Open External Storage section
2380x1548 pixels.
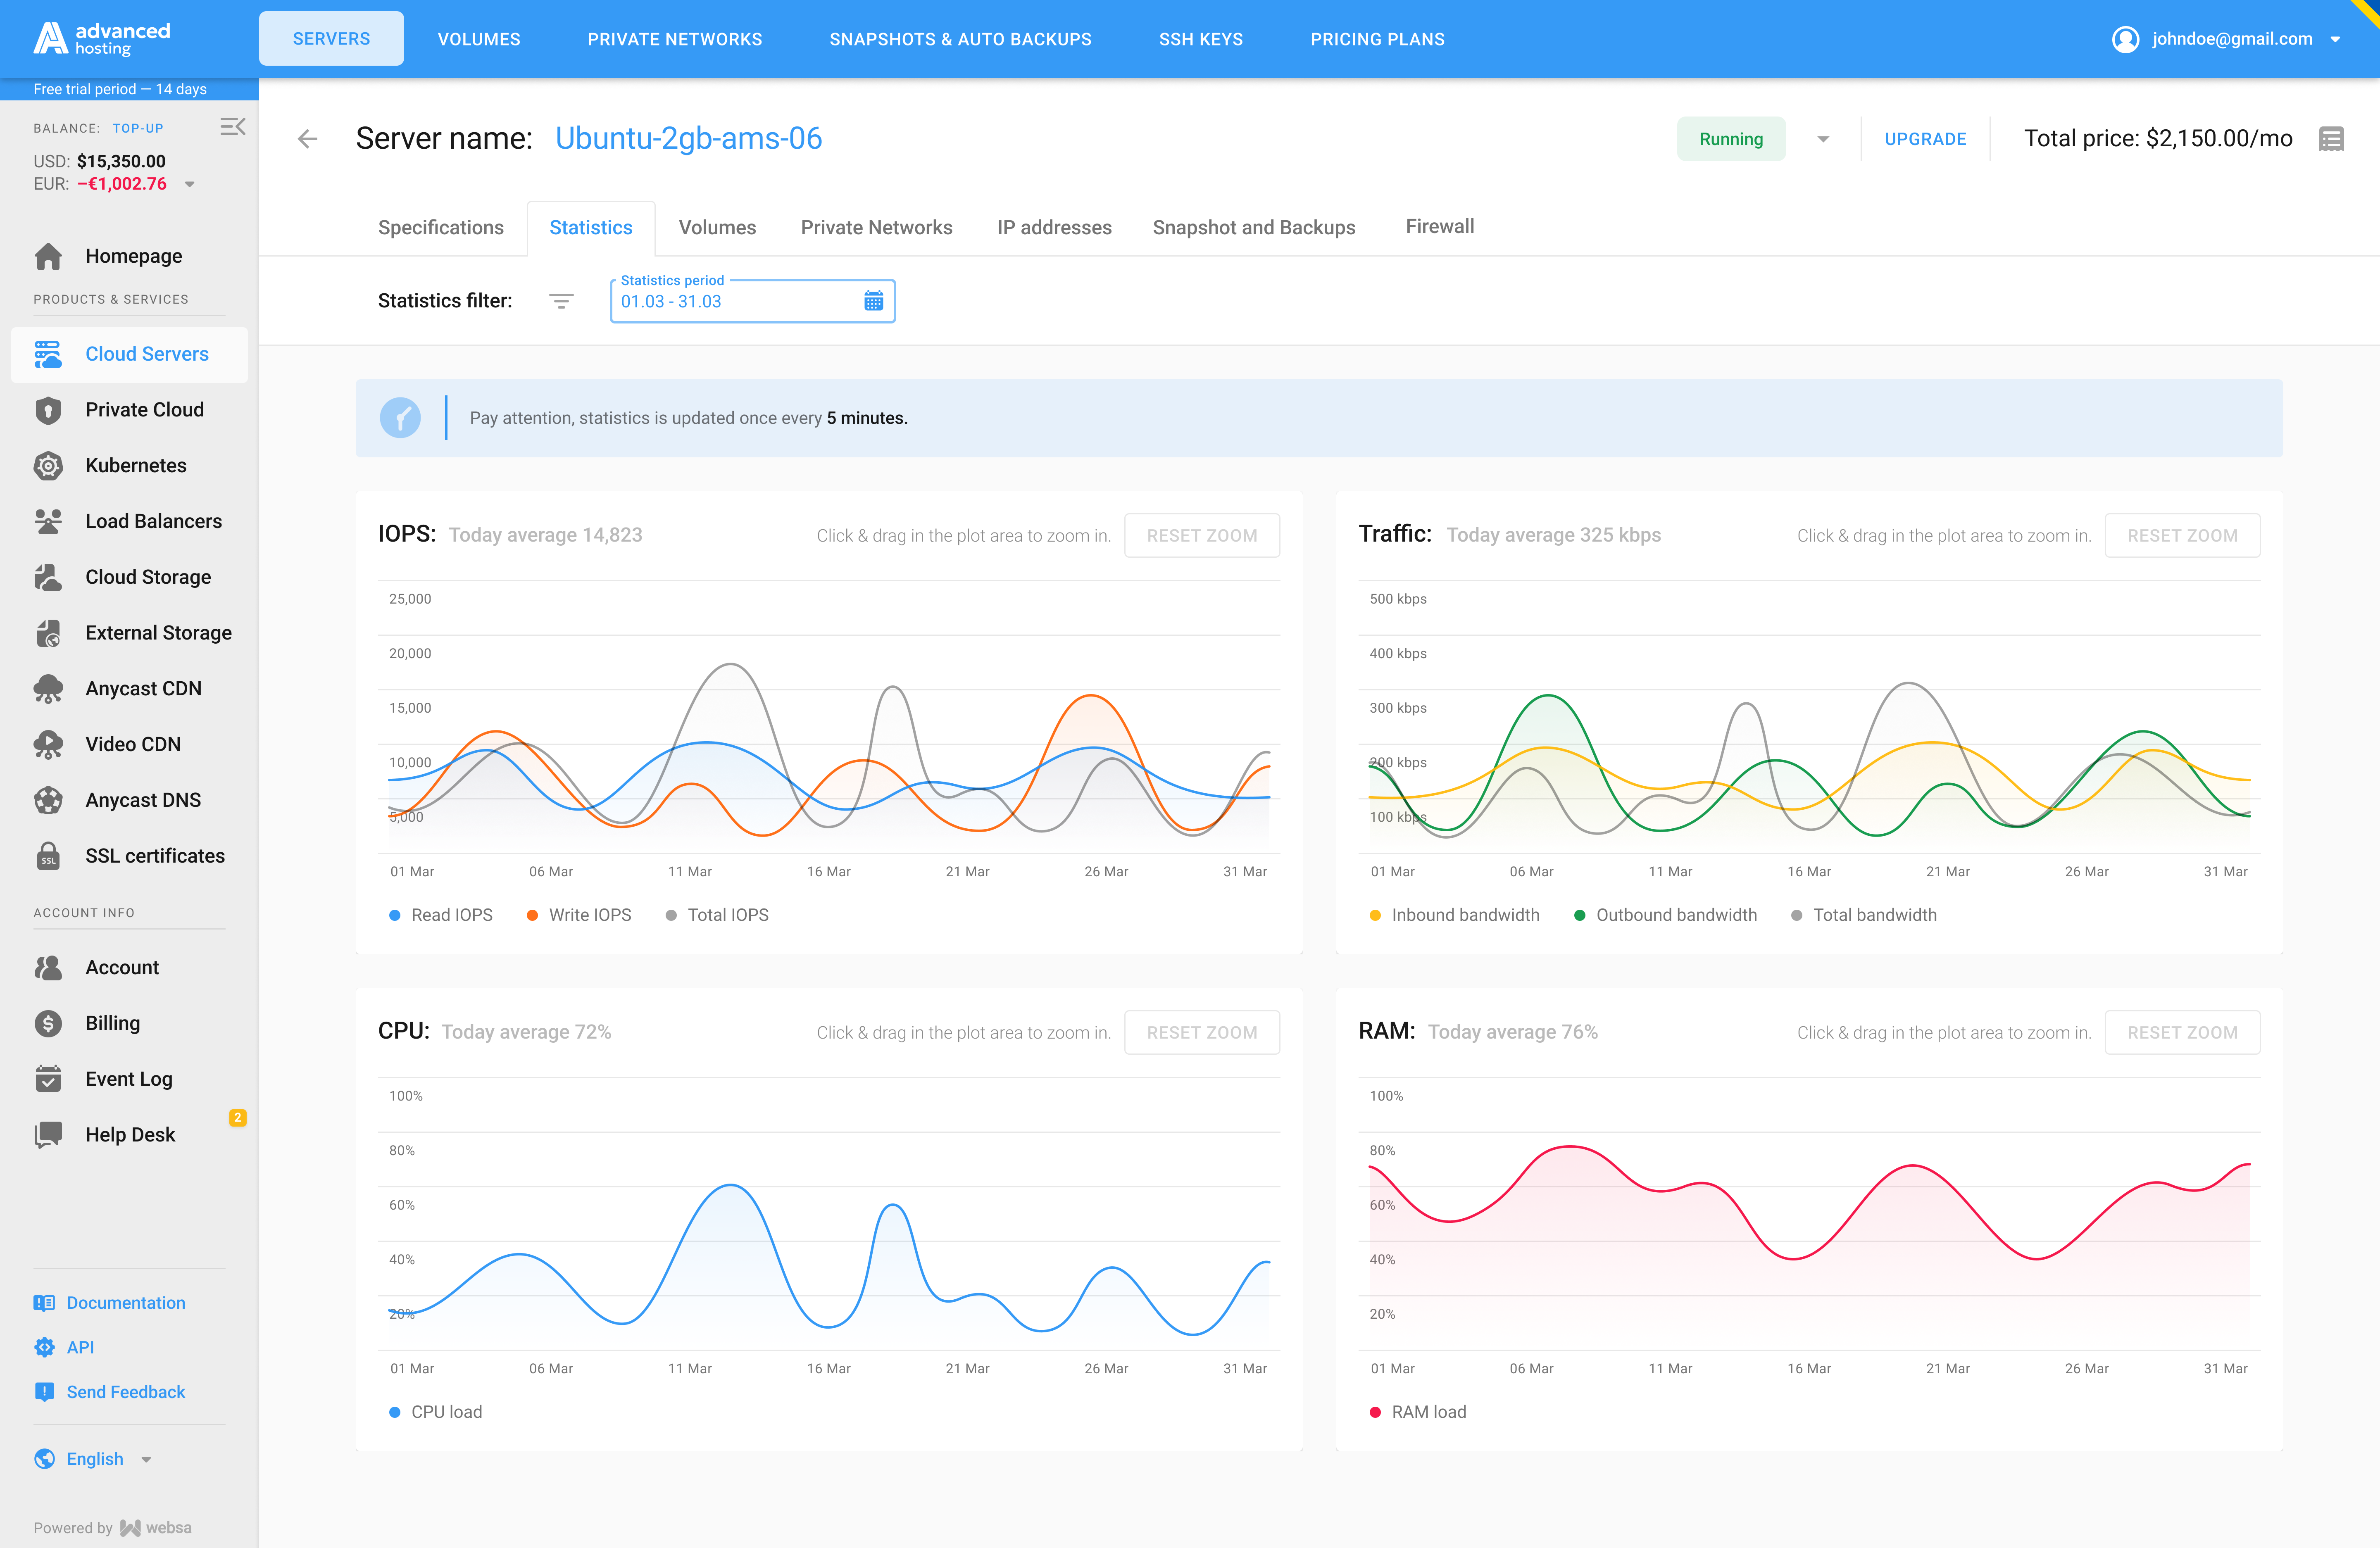click(130, 633)
